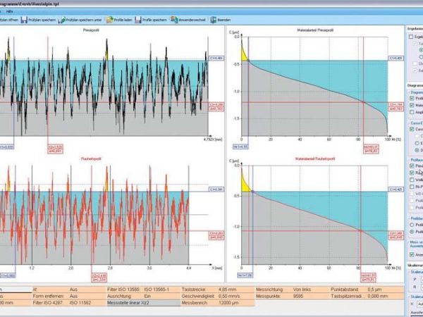Click the Materialanteil Primärprofil chart title
Image resolution: width=423 pixels, height=317 pixels.
[315, 30]
